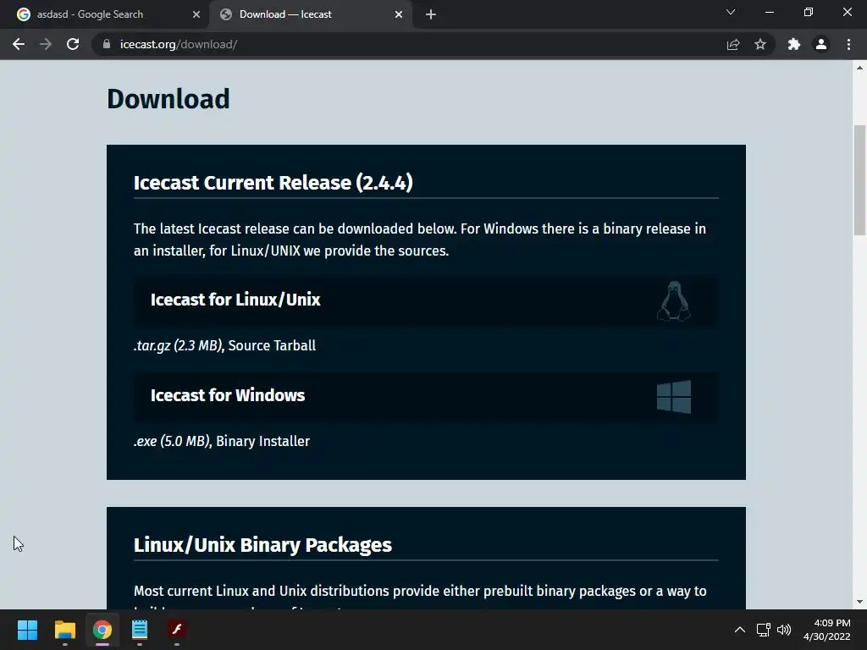Click the Windows logo on download card
Viewport: 867px width, 650px height.
673,396
